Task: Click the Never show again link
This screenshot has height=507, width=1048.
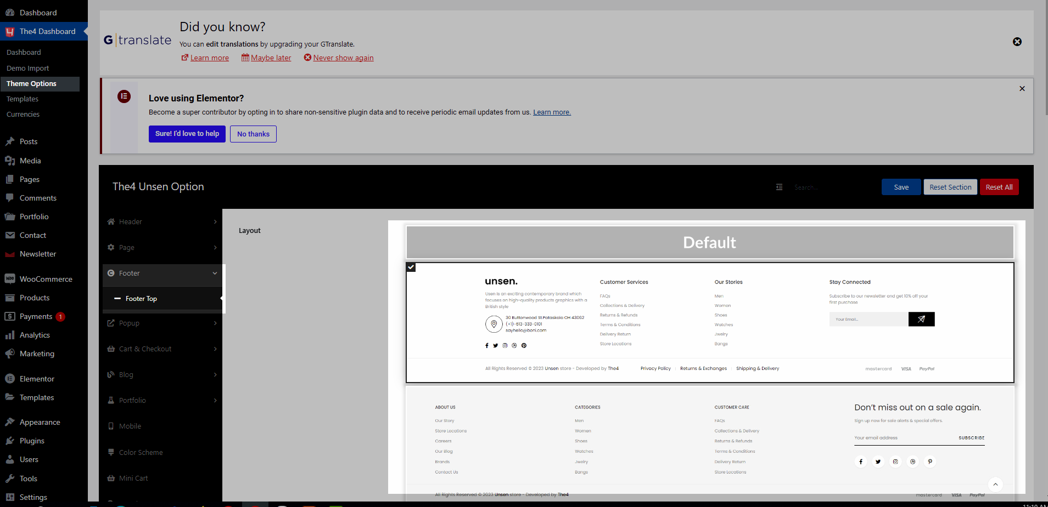Action: [x=343, y=58]
